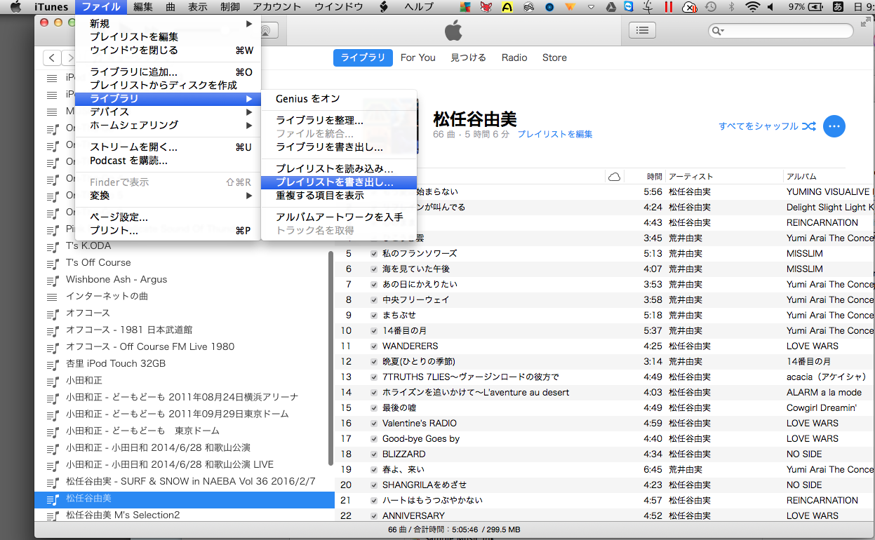Viewport: 875px width, 540px height.
Task: Switch to the For You tab
Action: coord(418,58)
